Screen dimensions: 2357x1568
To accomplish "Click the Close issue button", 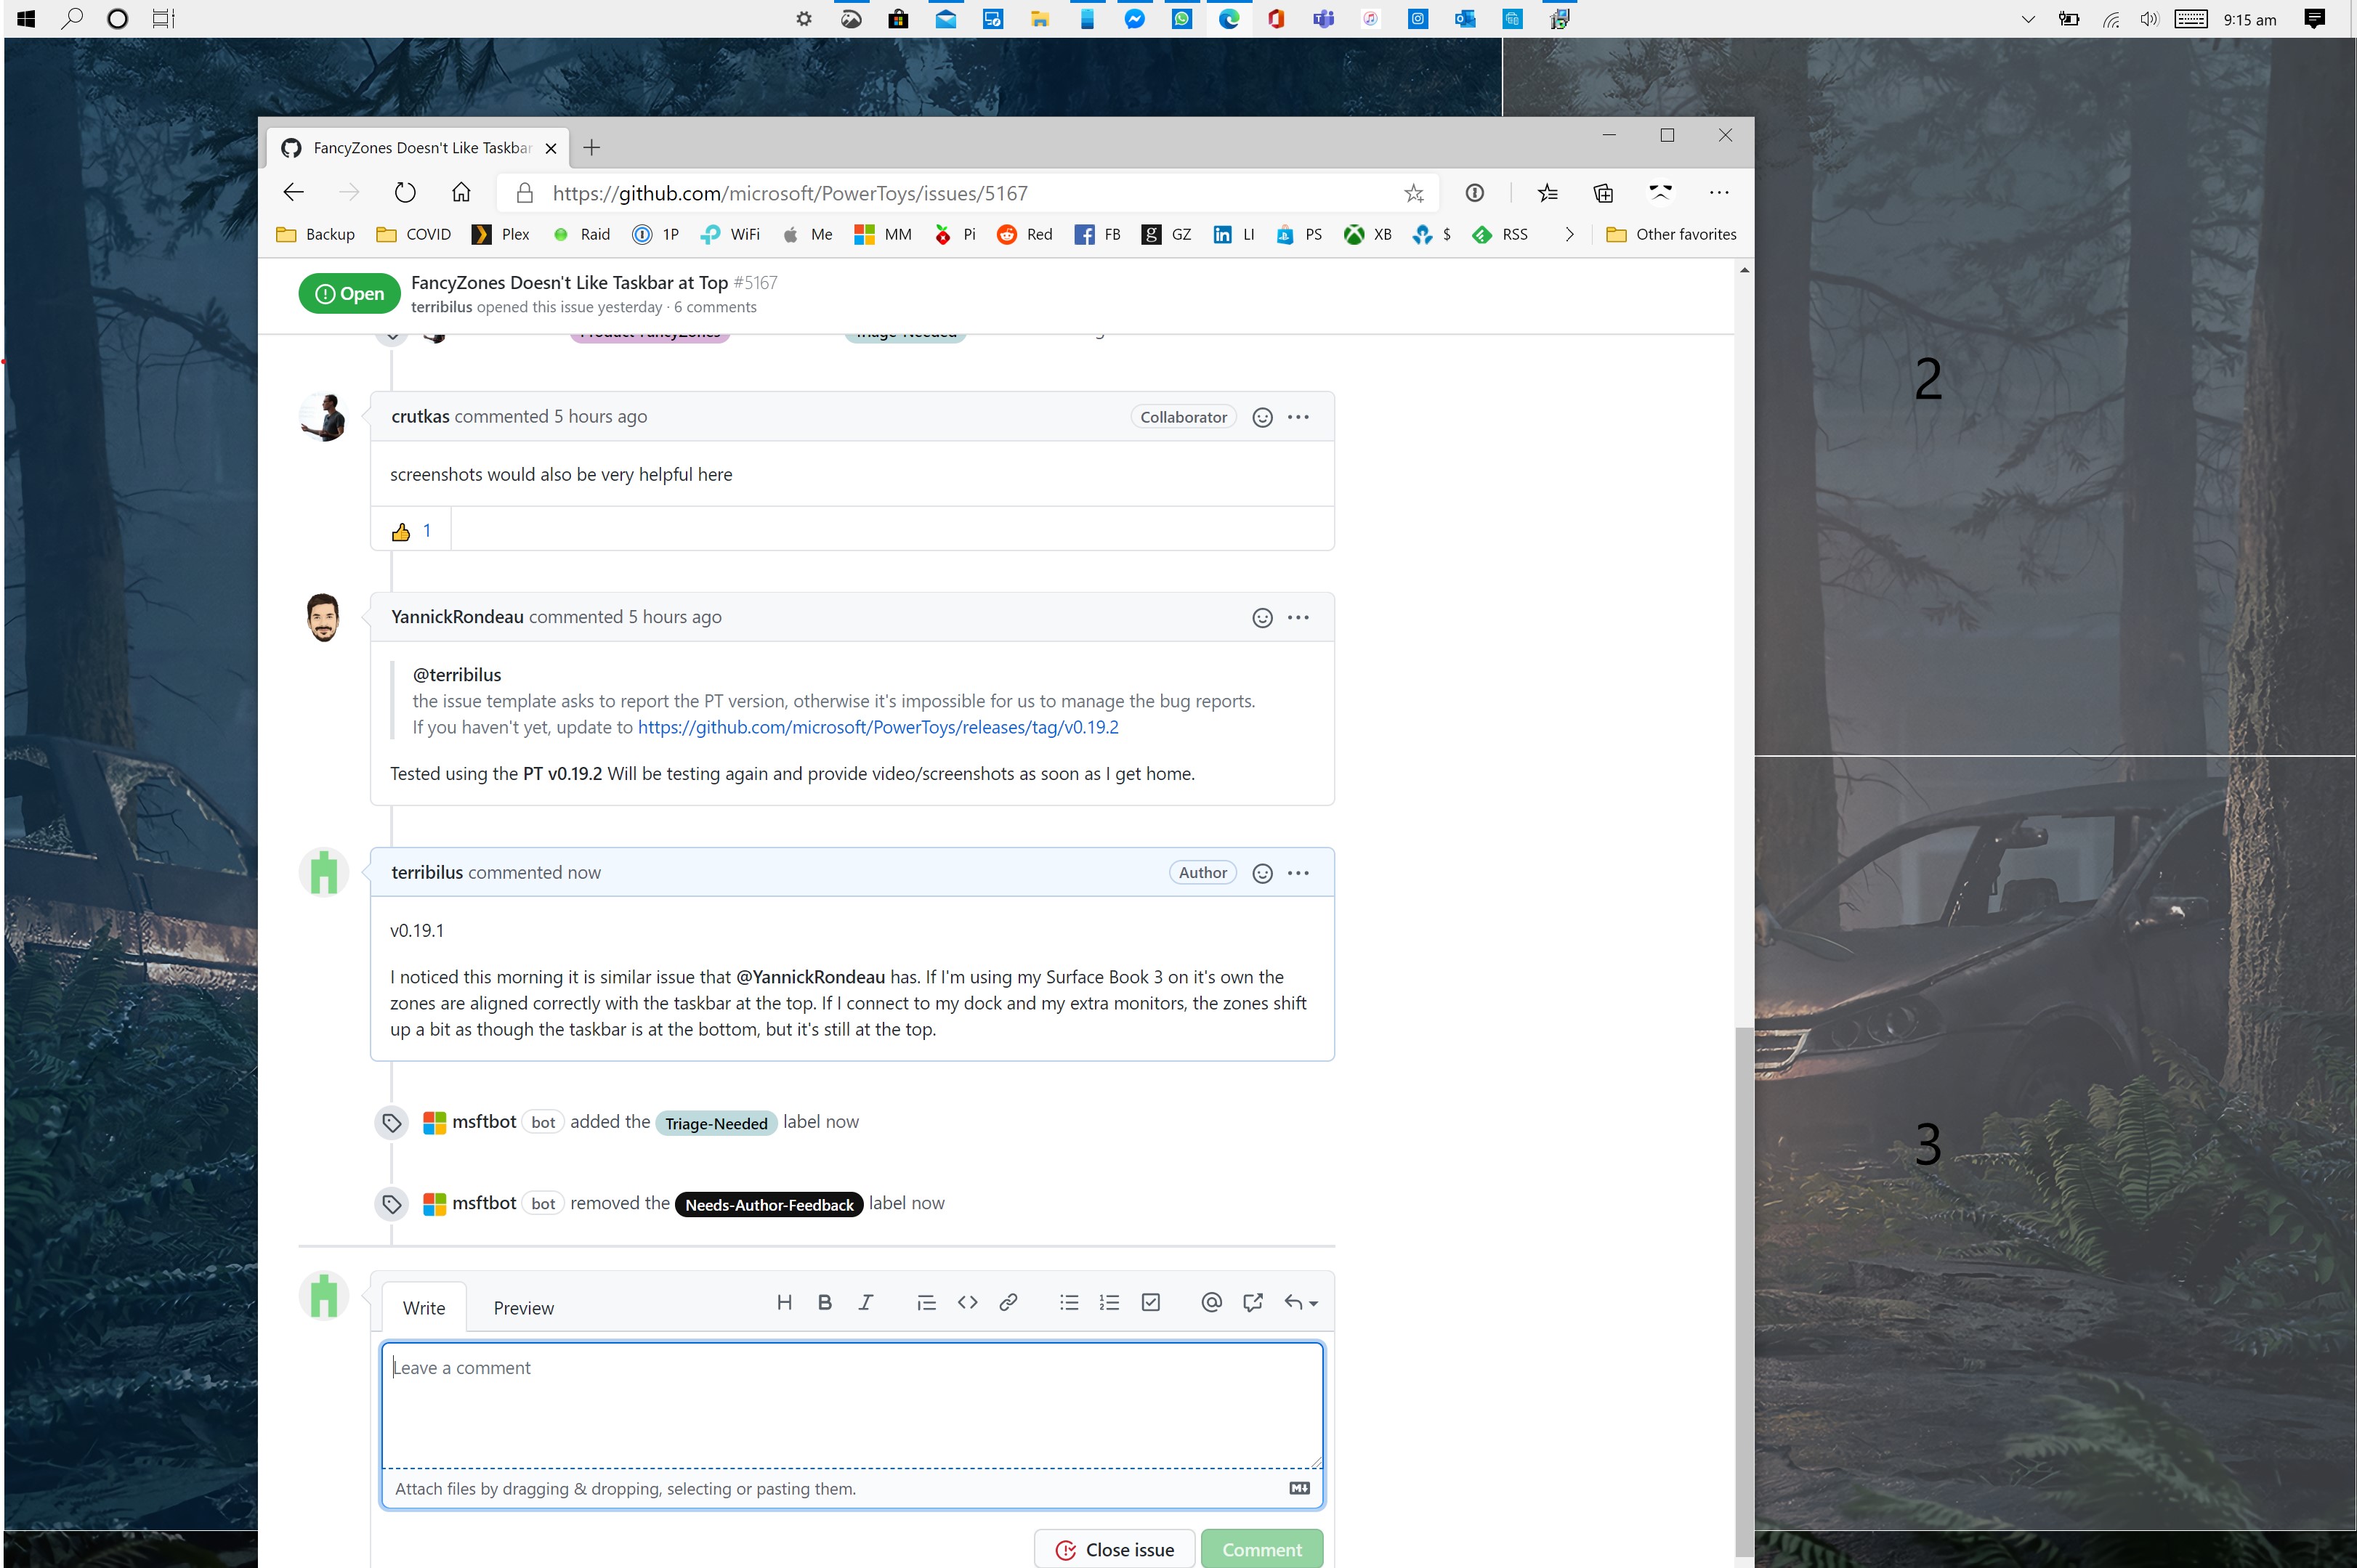I will pos(1114,1549).
